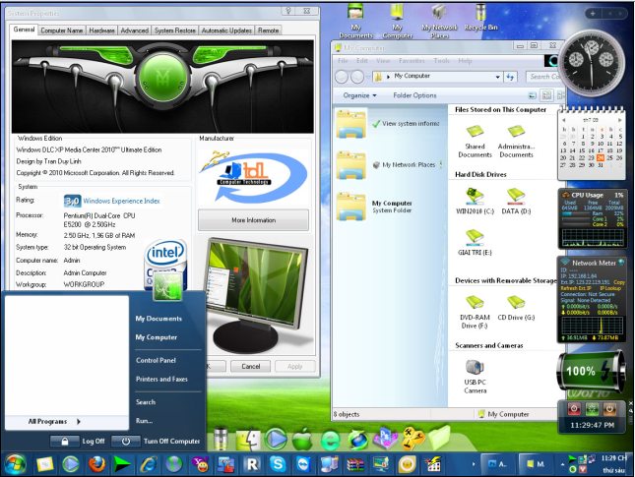635x477 pixels.
Task: Click the blue play dock icon
Action: tap(276, 439)
